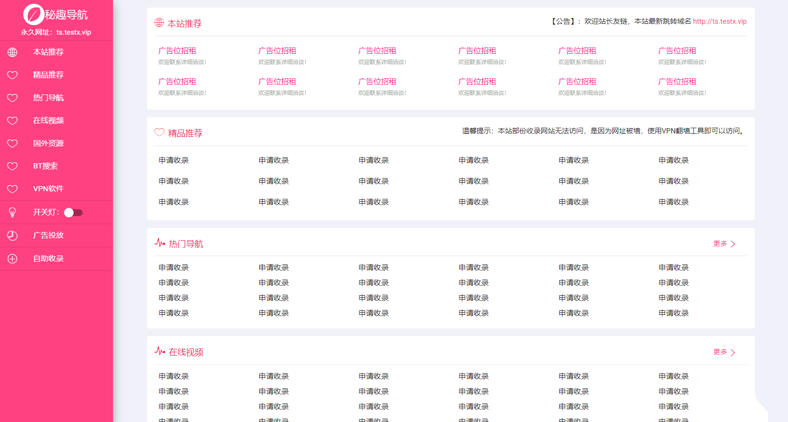Screen dimensions: 788x422
Task: Click the 永久网址: ts.testx.vip text in the sidebar
Action: coord(56,32)
